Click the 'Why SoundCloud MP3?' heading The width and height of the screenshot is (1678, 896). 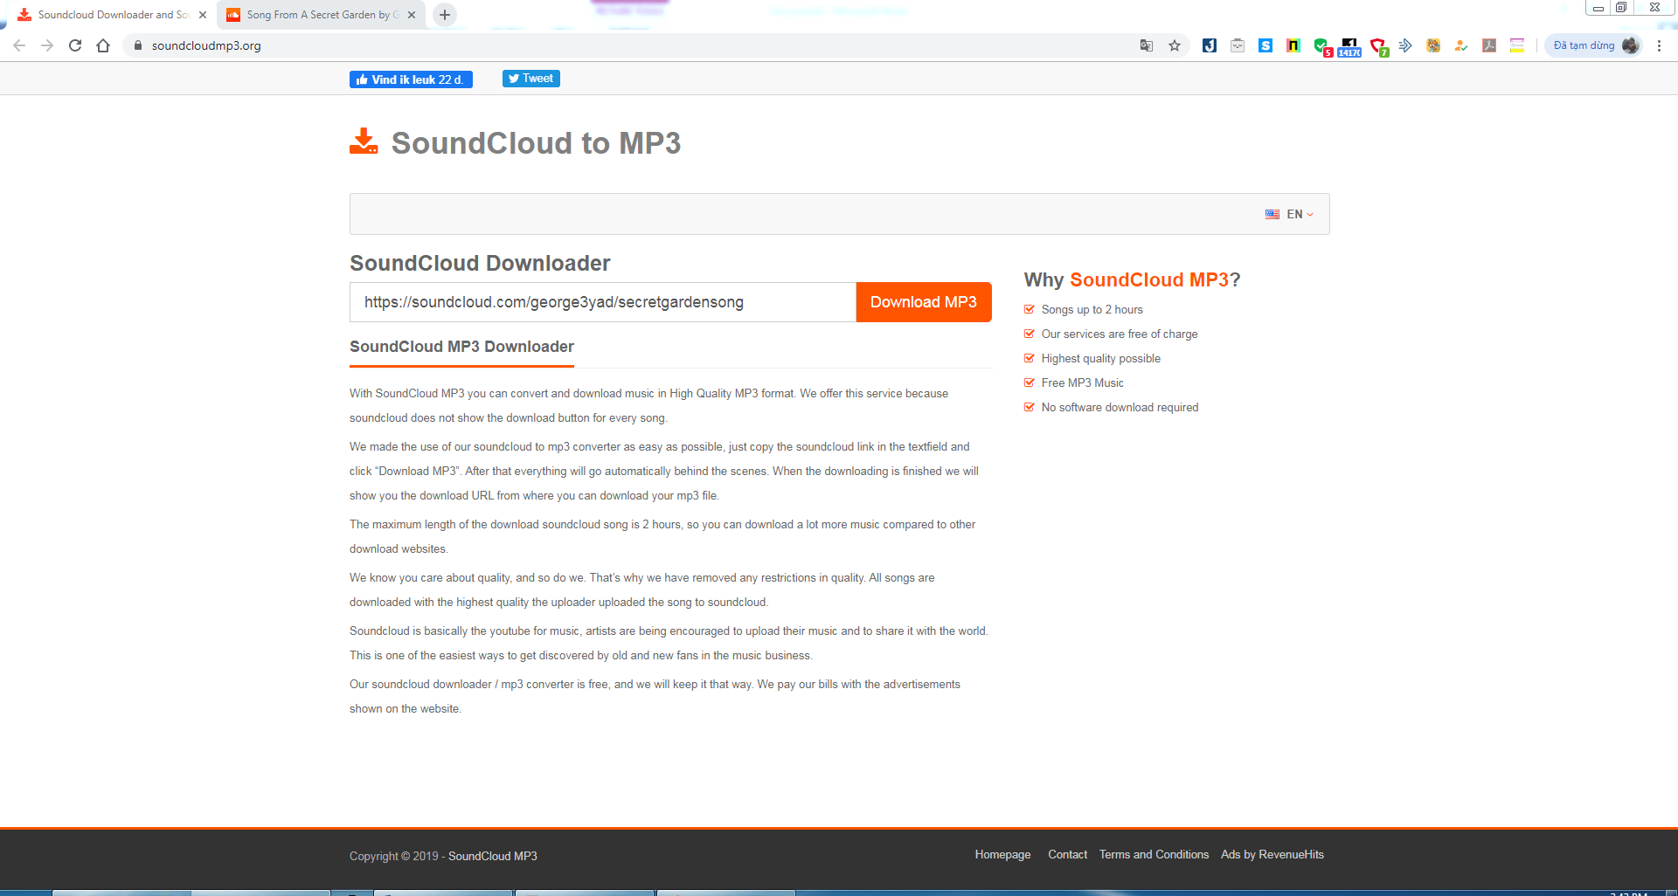click(1132, 279)
